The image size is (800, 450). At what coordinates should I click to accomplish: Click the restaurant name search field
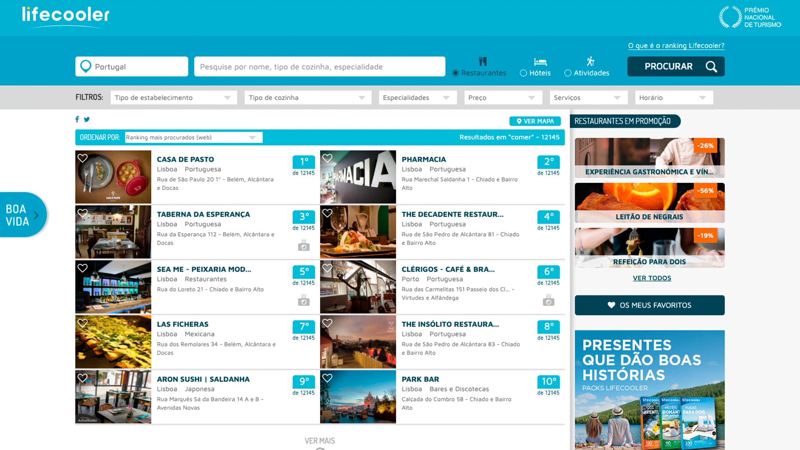tap(319, 67)
